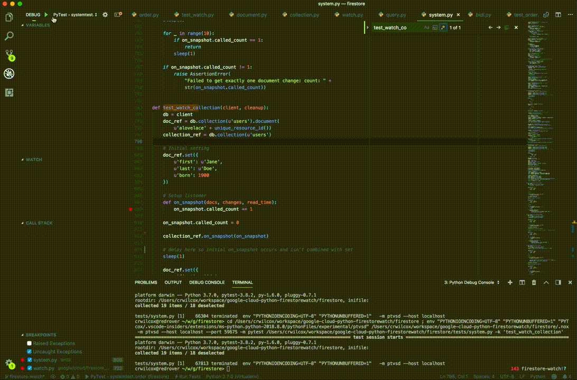Select the Terminal panel tab
The image size is (577, 380).
pyautogui.click(x=242, y=282)
